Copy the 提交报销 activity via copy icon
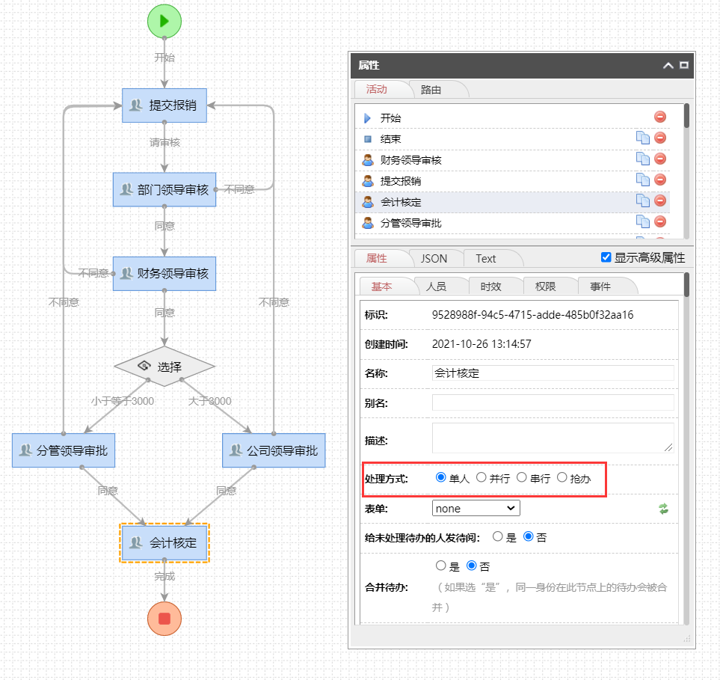This screenshot has width=720, height=680. point(642,180)
